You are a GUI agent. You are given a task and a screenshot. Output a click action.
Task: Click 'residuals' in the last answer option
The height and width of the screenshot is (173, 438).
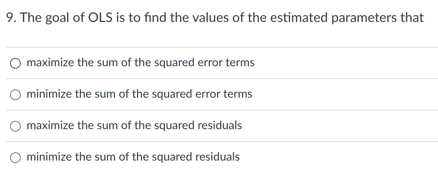217,156
